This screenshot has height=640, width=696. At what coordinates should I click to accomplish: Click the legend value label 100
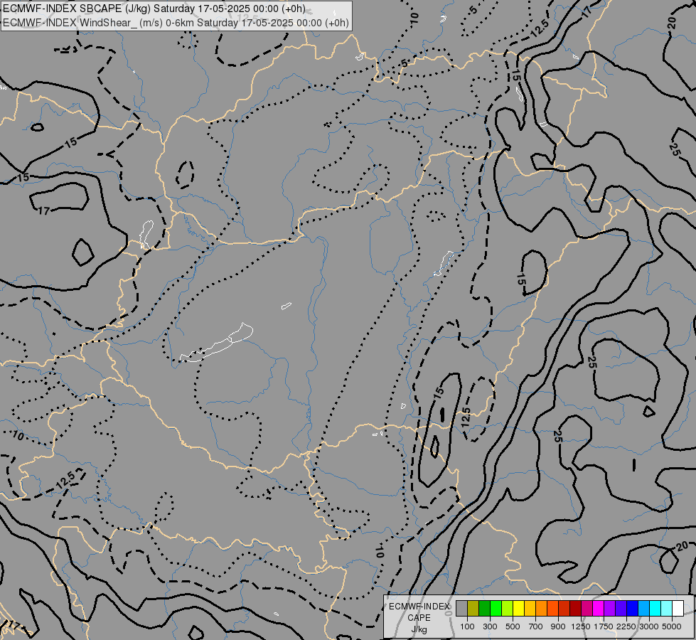coord(467,626)
